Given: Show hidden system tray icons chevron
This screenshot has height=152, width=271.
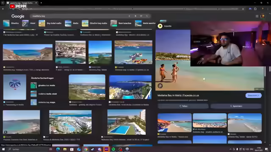Looking at the screenshot, I should click(230, 149).
